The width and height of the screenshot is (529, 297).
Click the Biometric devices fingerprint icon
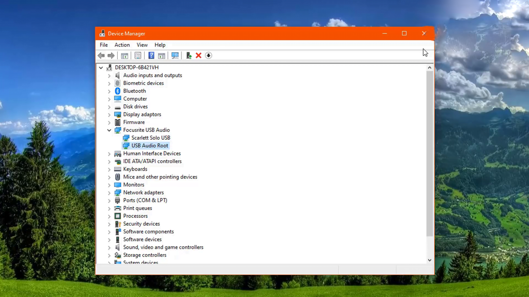point(118,83)
